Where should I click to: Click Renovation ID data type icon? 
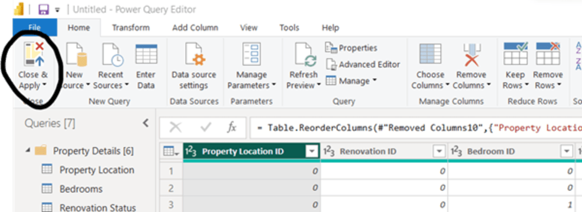click(329, 151)
